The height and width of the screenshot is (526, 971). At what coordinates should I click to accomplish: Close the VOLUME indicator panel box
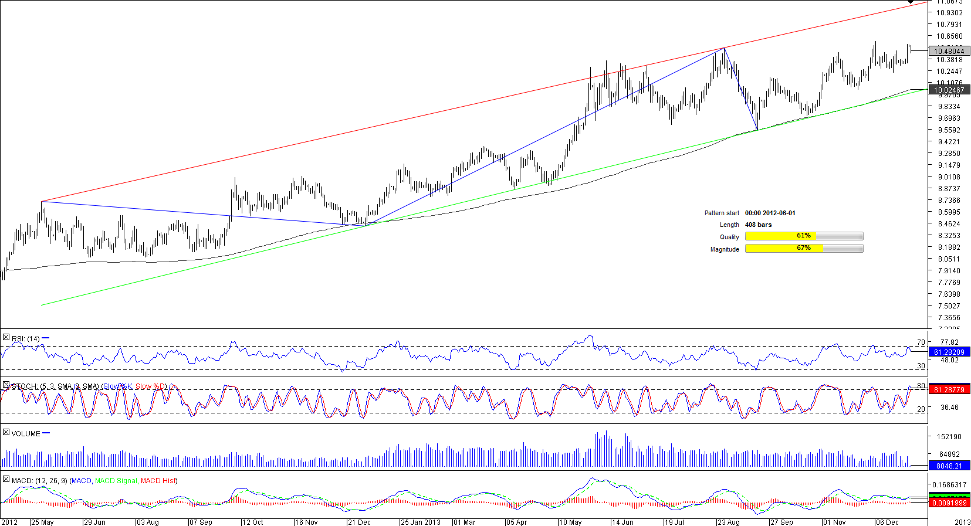coord(6,433)
